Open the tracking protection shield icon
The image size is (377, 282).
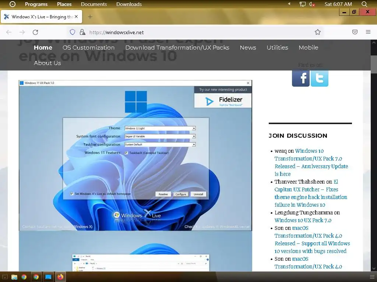coord(73,32)
